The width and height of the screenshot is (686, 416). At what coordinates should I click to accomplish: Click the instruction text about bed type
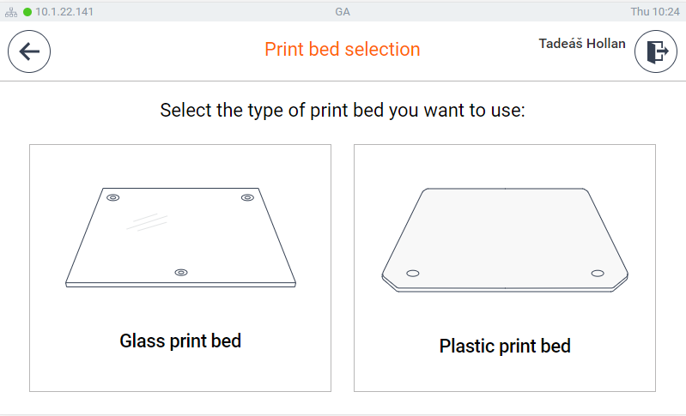coord(343,110)
